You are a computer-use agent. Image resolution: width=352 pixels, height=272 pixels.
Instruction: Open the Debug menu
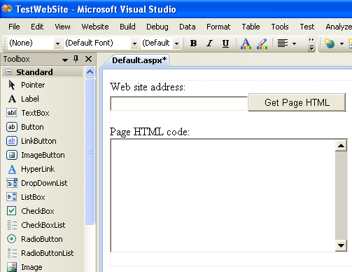[x=157, y=27]
